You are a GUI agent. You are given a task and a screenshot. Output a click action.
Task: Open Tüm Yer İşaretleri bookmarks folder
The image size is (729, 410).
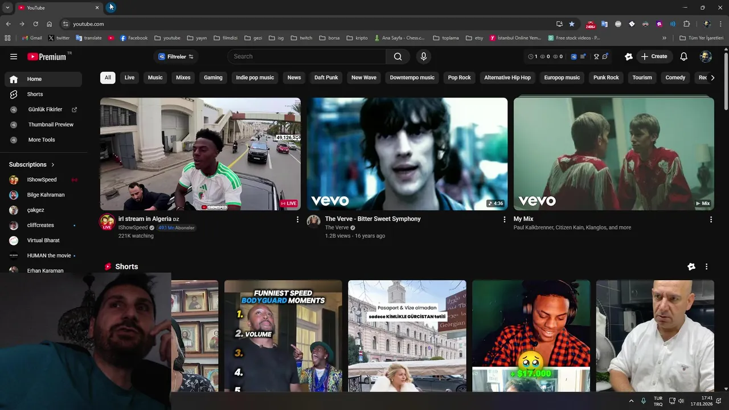coord(702,38)
